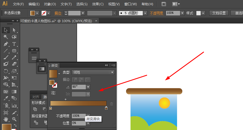Click the 描边 stroke link

coord(58,13)
